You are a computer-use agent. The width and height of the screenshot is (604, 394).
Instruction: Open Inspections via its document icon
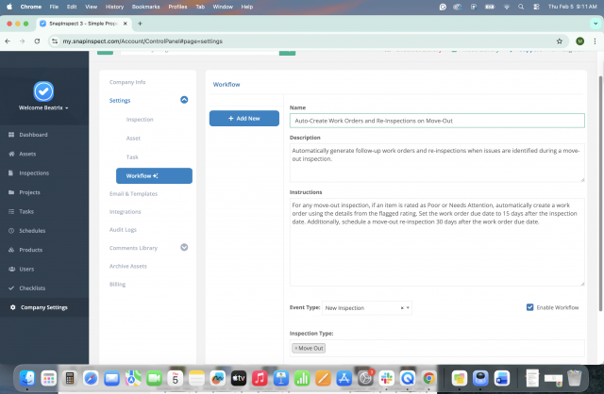point(11,173)
